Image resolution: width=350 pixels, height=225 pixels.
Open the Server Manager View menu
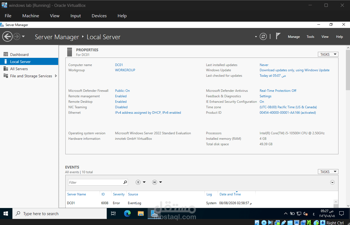pyautogui.click(x=325, y=37)
